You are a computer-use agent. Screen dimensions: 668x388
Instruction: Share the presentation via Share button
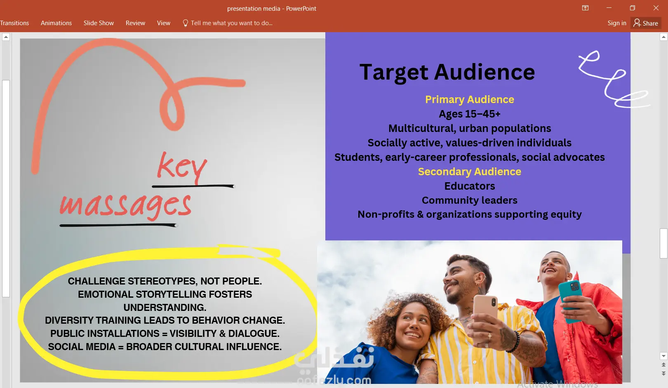pyautogui.click(x=646, y=23)
